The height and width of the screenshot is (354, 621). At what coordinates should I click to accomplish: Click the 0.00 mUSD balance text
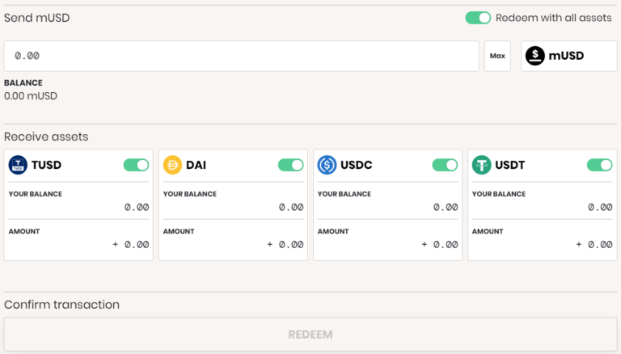[x=31, y=96]
